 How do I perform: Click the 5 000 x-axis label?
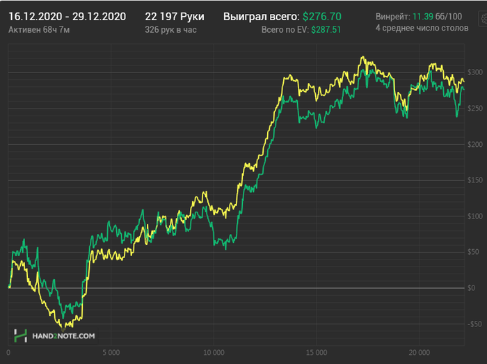click(x=111, y=352)
